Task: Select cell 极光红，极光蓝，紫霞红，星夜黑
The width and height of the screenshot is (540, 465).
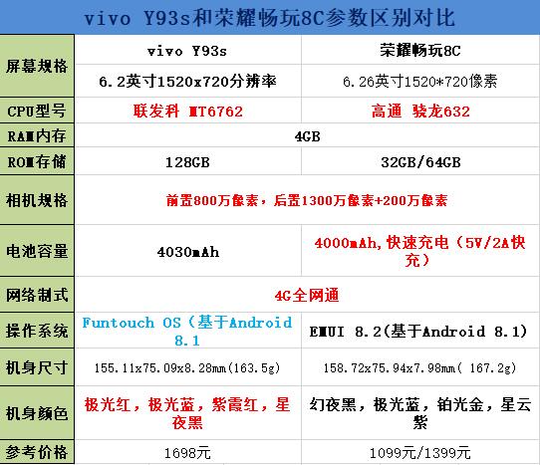Action: point(187,412)
